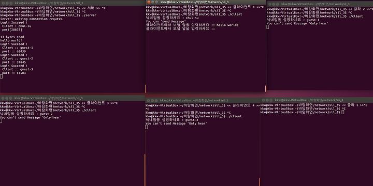The image size is (373, 186).
Task: Close the active chul-su client terminal window
Action: (149, 2)
